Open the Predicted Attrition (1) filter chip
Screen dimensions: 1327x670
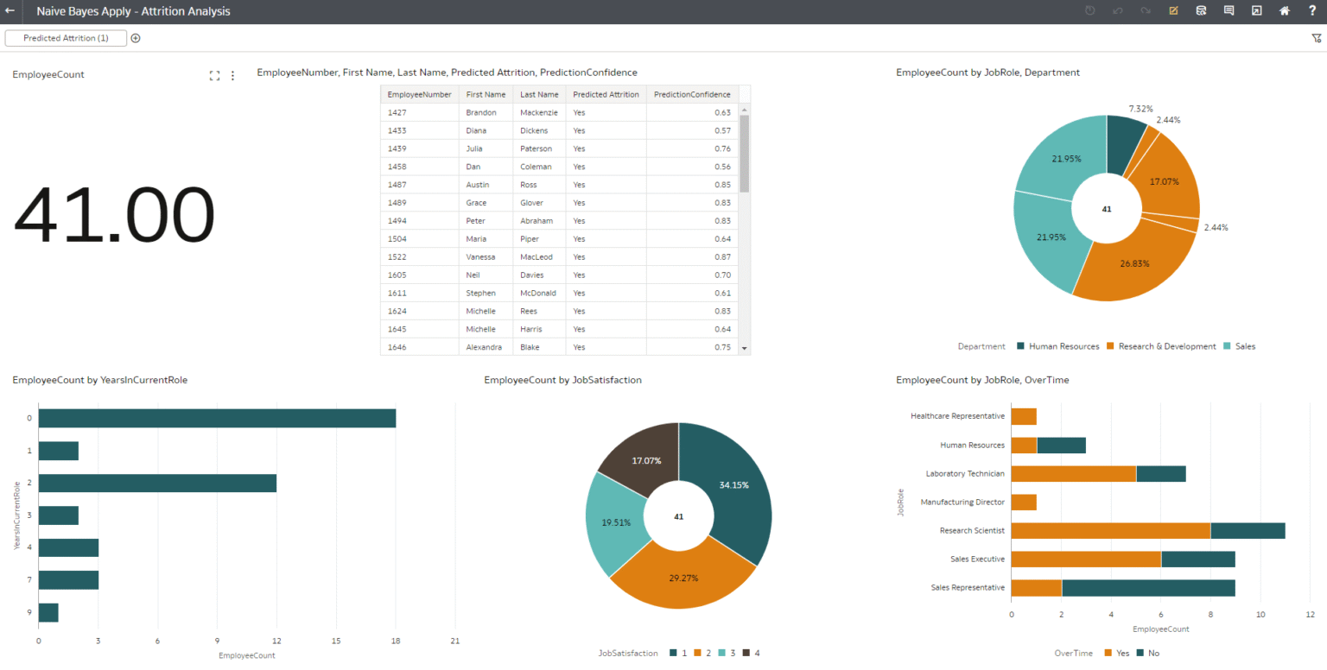[x=66, y=37]
